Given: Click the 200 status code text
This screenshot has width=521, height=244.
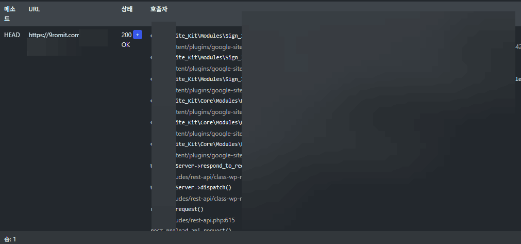Looking at the screenshot, I should tap(127, 35).
